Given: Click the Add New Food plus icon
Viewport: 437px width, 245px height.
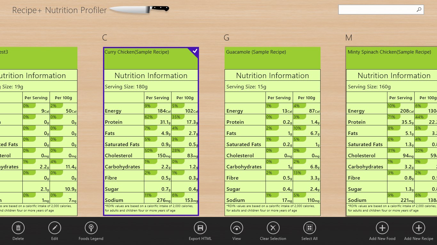Looking at the screenshot, I should click(x=382, y=228).
